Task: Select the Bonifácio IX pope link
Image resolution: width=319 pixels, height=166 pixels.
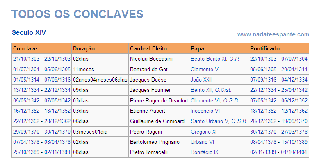Action: (204, 152)
